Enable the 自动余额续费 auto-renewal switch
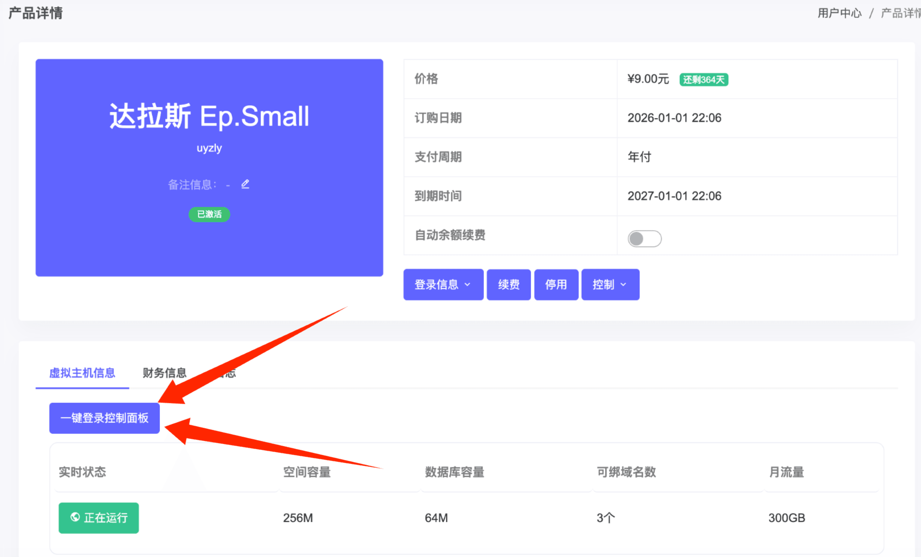 coord(644,238)
